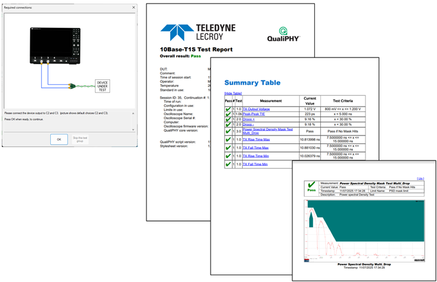This screenshot has height=282, width=437.
Task: Click the 'Skip this test group' button
Action: pos(80,139)
